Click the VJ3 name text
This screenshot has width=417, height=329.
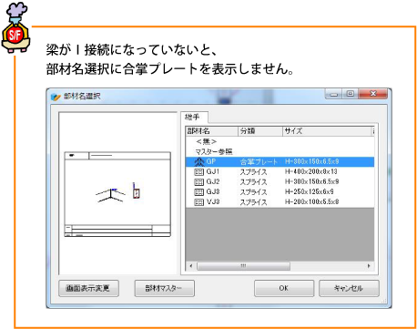pos(213,201)
